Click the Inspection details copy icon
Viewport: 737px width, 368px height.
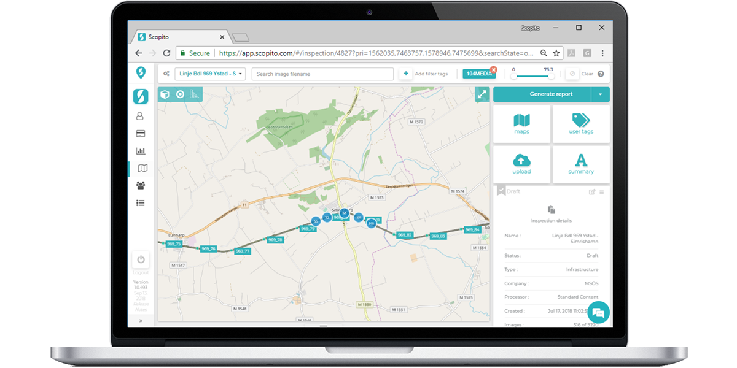(x=551, y=210)
